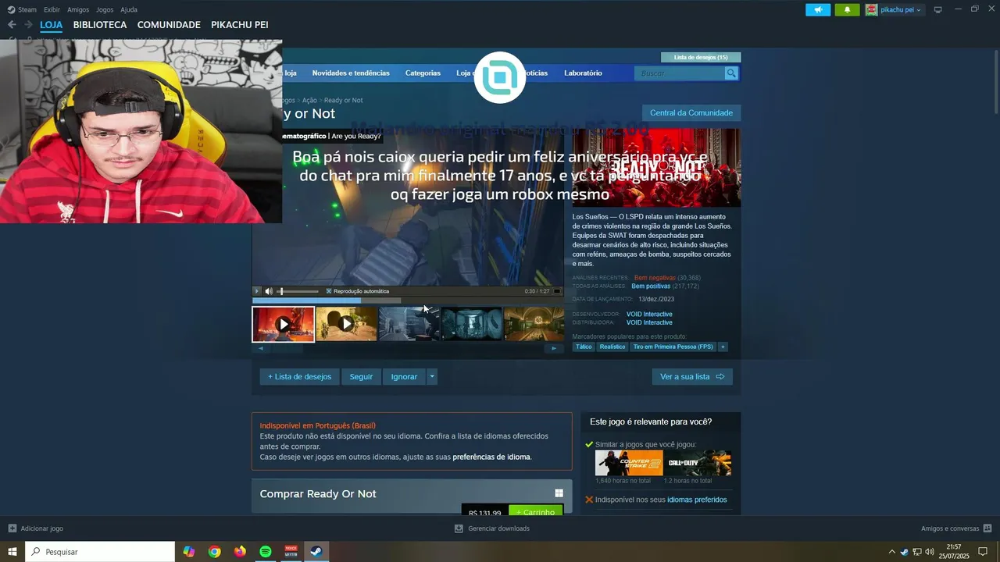The image size is (1000, 562).
Task: Open Spotify from the taskbar
Action: (x=266, y=552)
